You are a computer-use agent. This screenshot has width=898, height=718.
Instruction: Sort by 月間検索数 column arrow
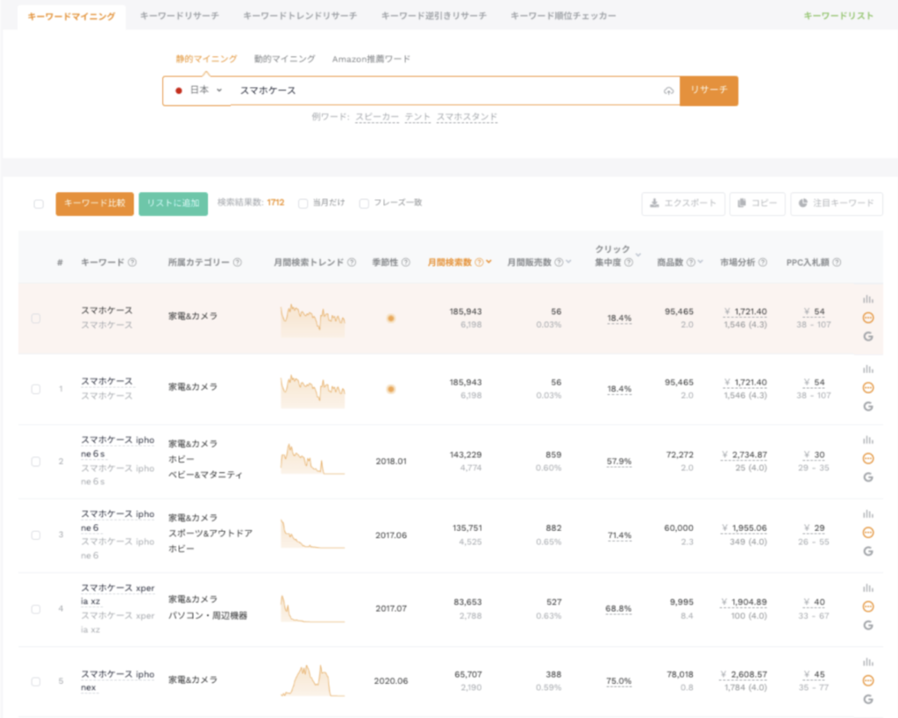488,262
